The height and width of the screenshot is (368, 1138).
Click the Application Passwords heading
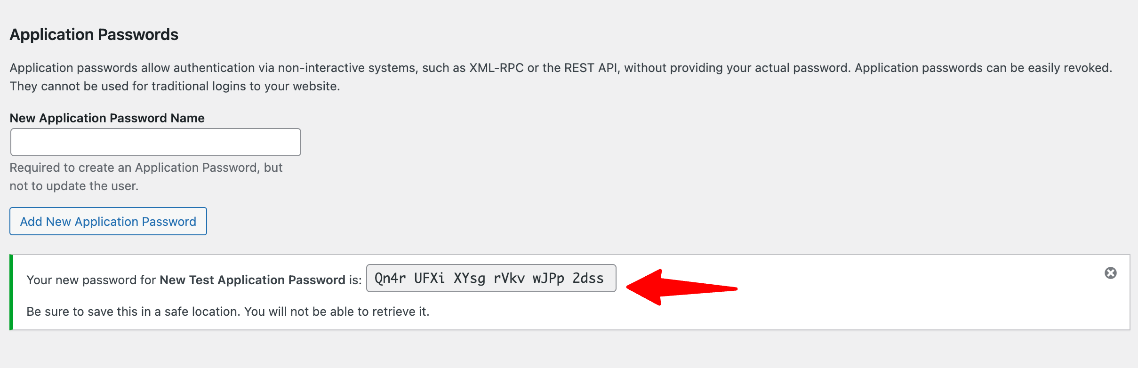(x=94, y=34)
